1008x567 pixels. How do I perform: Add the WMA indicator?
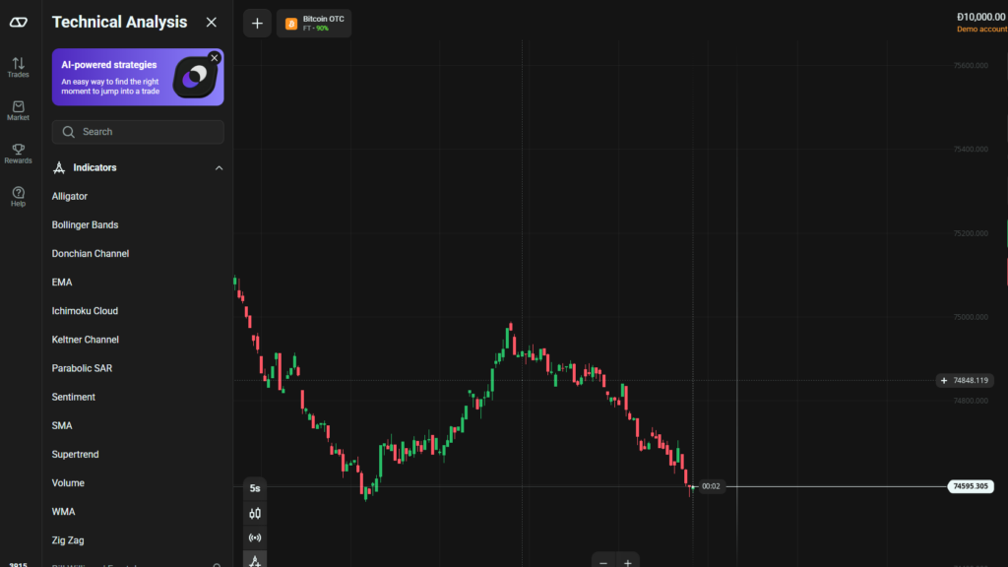tap(63, 512)
